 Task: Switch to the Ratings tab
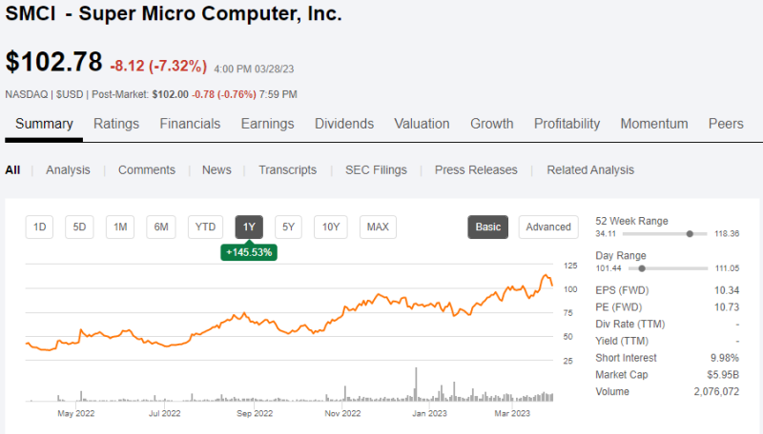click(x=116, y=124)
